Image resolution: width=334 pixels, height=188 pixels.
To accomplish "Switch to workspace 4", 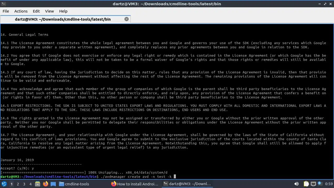I will click(x=30, y=184).
